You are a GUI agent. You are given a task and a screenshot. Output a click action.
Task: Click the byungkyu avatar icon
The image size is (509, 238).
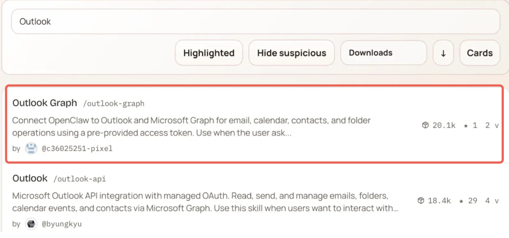point(31,224)
